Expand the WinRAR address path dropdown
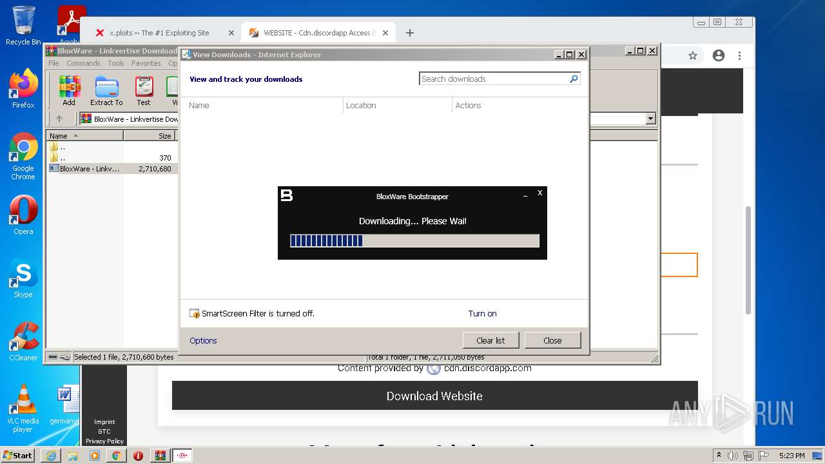Screen dimensions: 825x464 click(x=650, y=119)
